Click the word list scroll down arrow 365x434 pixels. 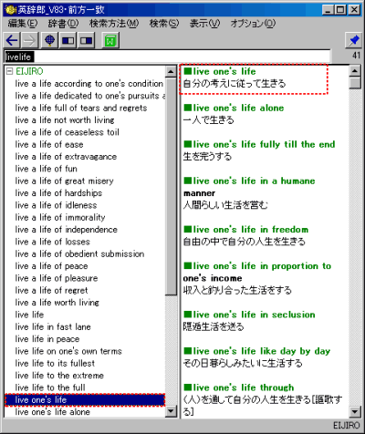coord(171,411)
